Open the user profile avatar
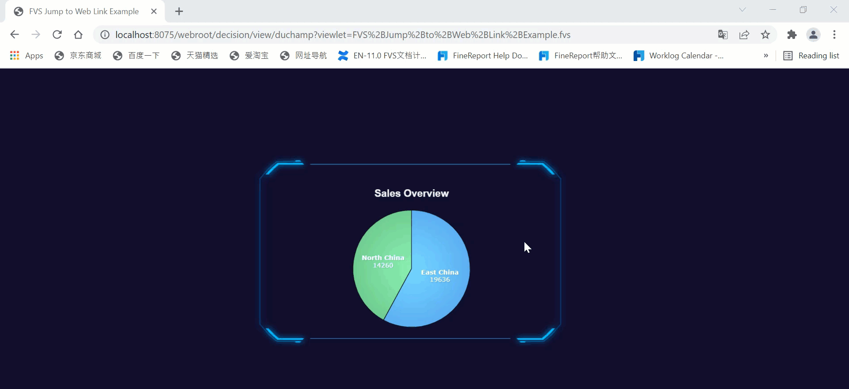The image size is (849, 389). coord(813,34)
